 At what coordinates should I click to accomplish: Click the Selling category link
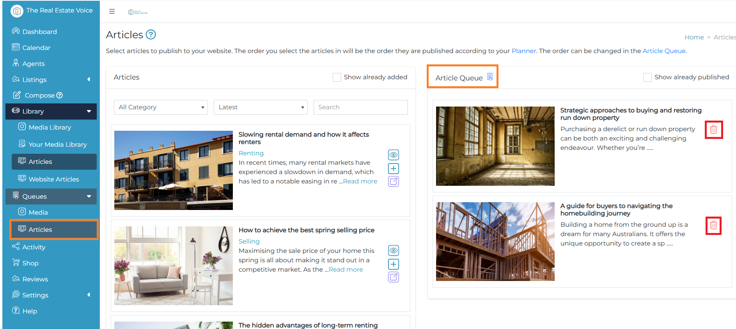click(x=249, y=241)
